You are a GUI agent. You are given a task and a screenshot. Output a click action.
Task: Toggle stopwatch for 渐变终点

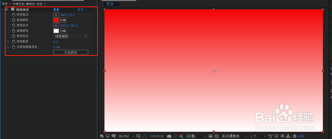pos(13,26)
